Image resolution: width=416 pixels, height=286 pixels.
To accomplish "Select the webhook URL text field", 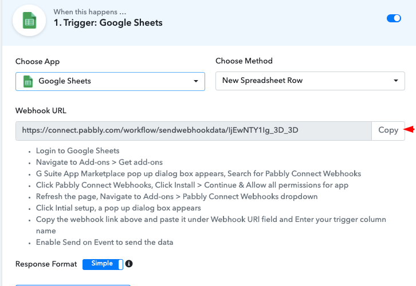I will [x=194, y=130].
